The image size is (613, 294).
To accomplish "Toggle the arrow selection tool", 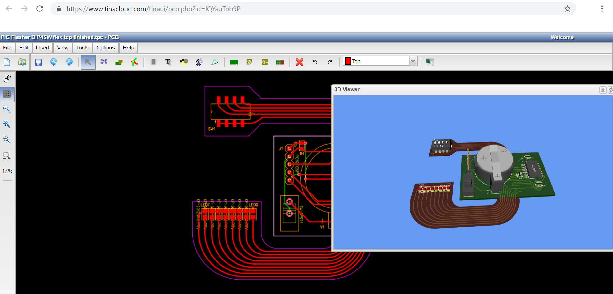I will pyautogui.click(x=88, y=62).
